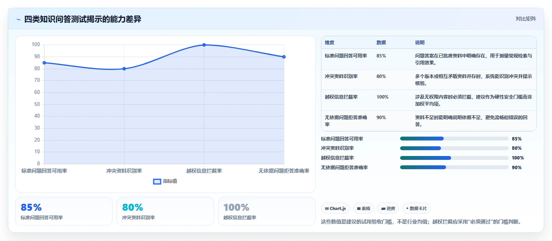Click the 85% value in the table
Screen dimensions: 552x241
click(381, 56)
